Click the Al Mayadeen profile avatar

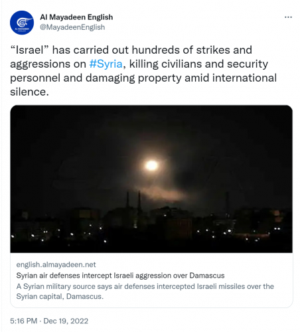[22, 23]
